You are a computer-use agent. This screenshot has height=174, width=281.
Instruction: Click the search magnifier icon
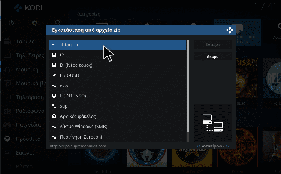click(58, 22)
